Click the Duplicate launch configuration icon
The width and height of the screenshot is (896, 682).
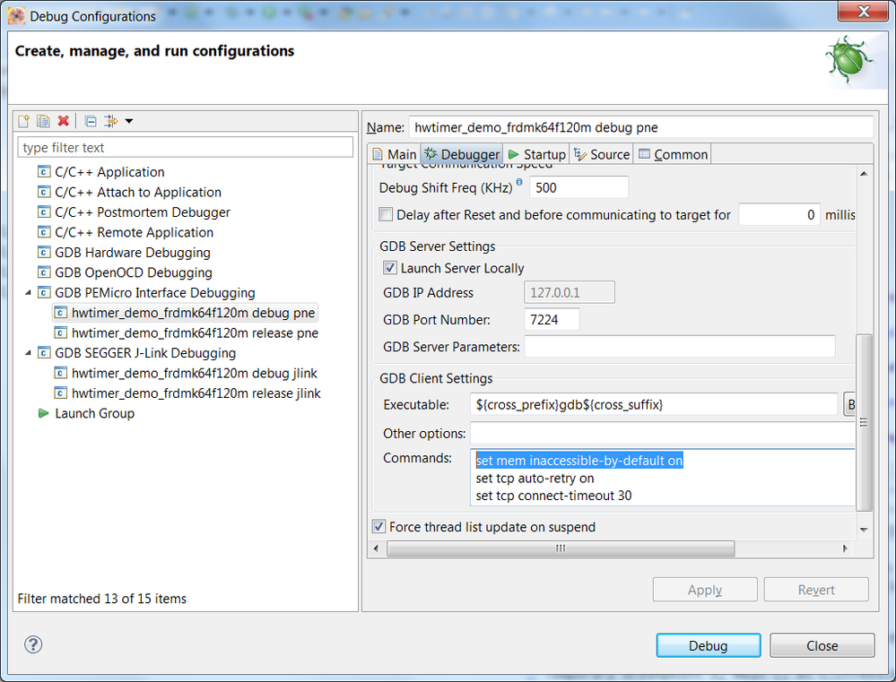pyautogui.click(x=43, y=121)
